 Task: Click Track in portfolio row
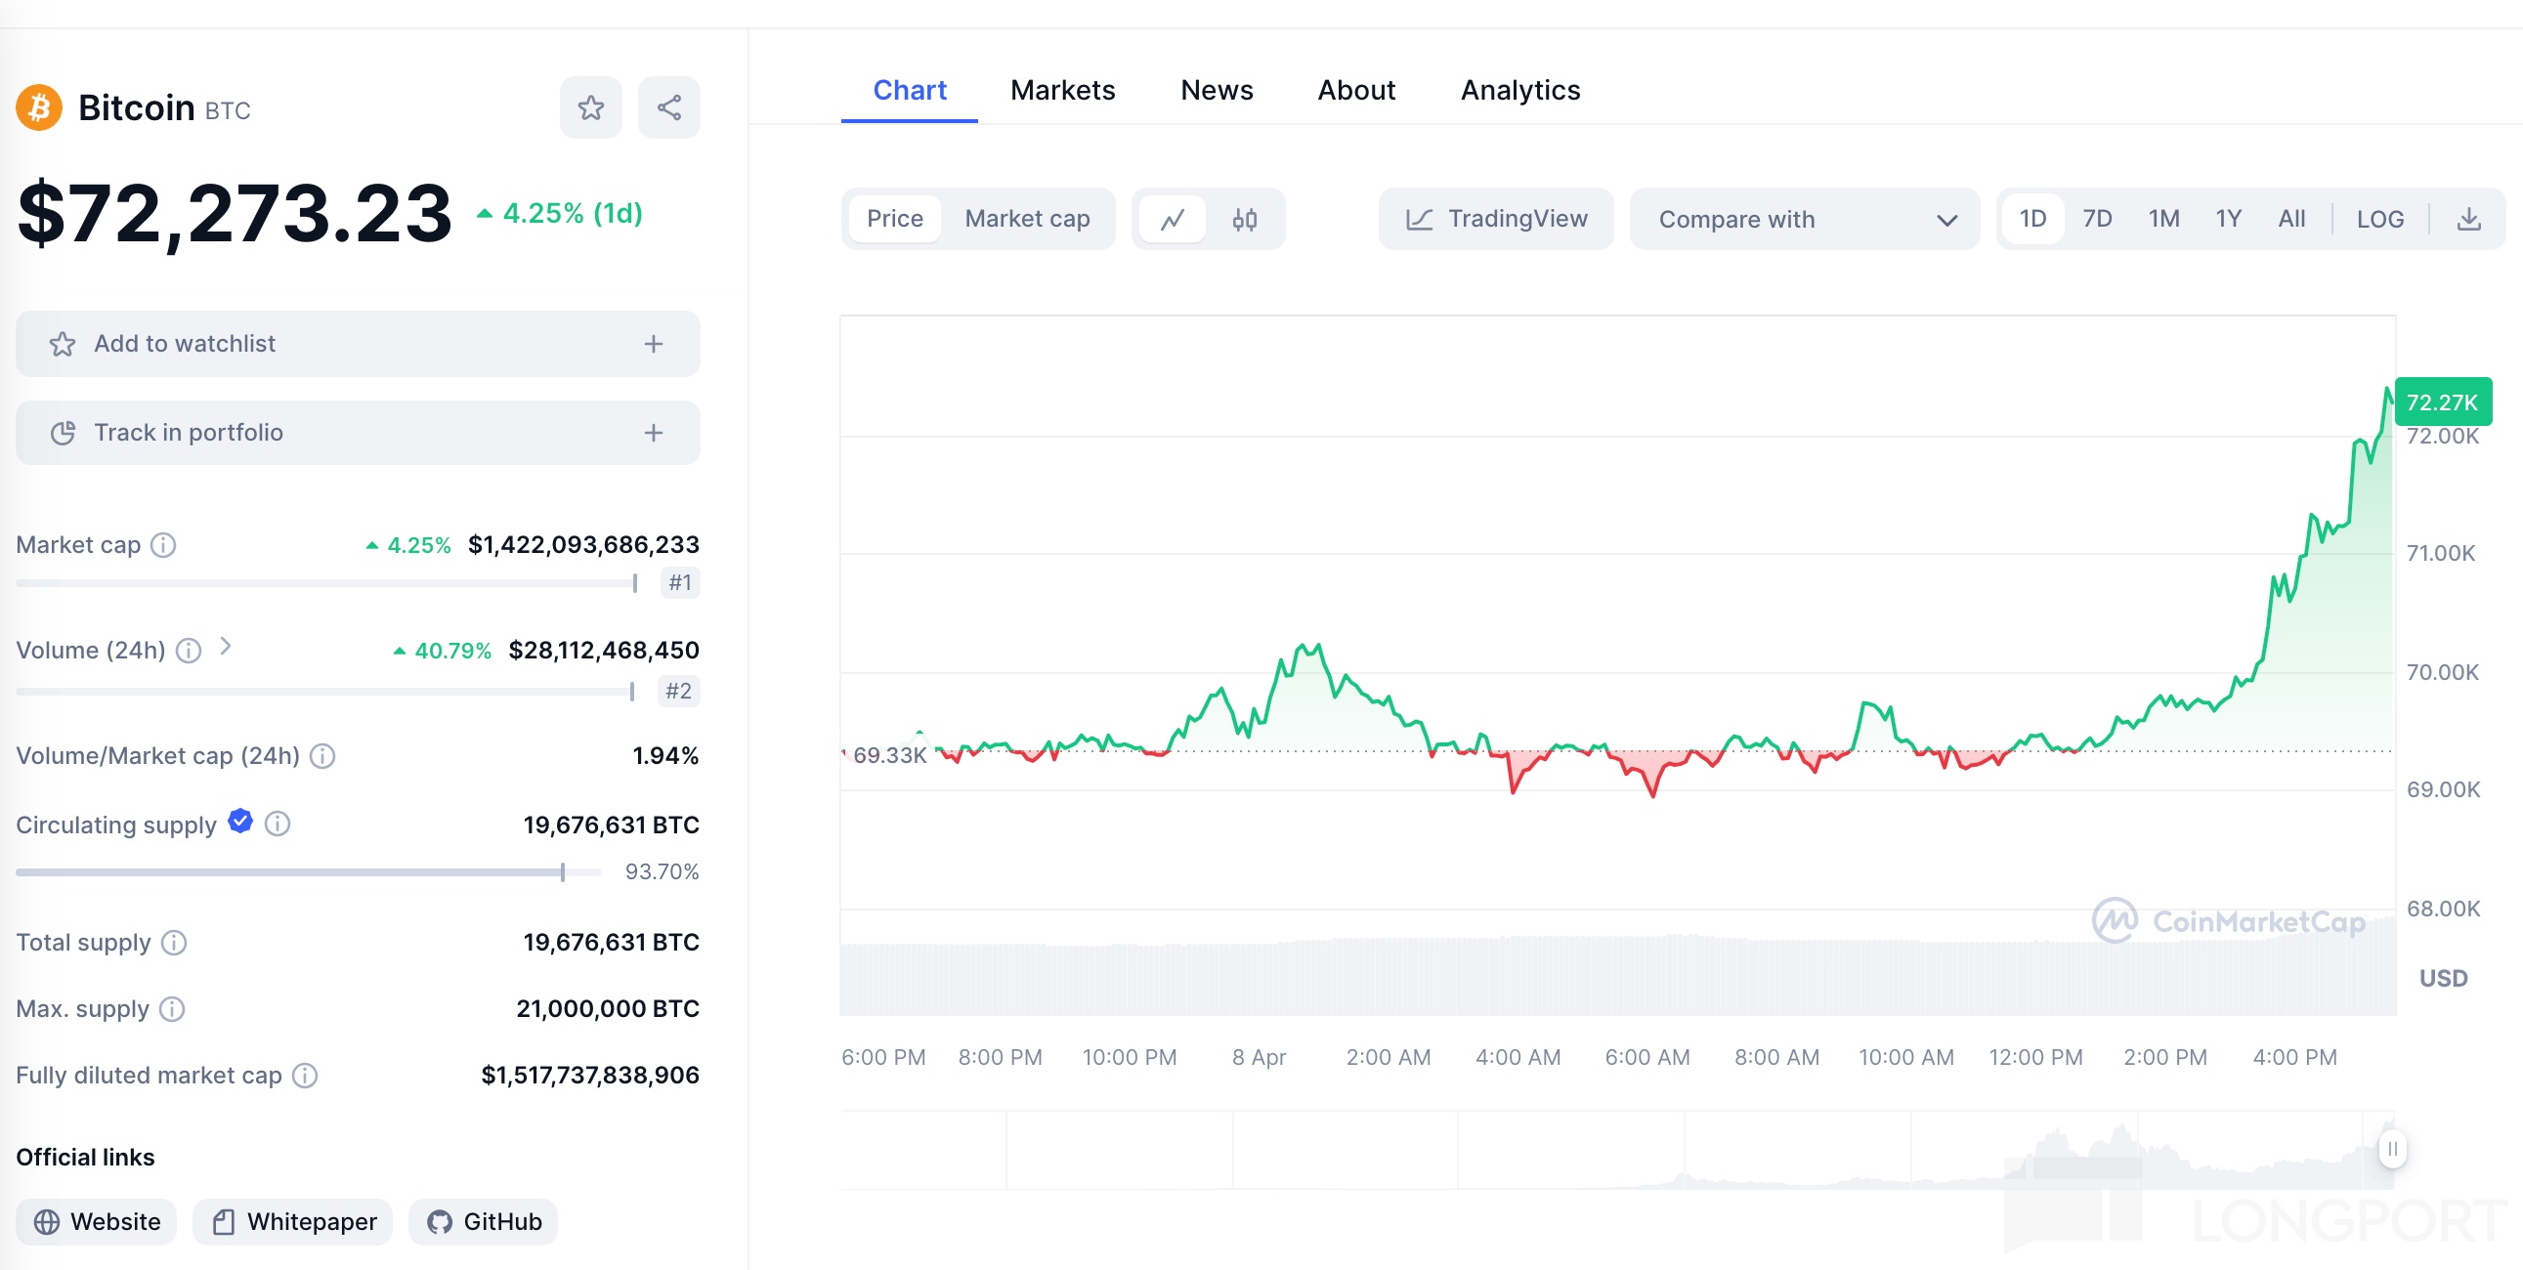click(x=358, y=433)
